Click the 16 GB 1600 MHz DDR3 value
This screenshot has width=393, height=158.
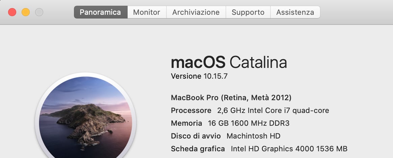(248, 123)
